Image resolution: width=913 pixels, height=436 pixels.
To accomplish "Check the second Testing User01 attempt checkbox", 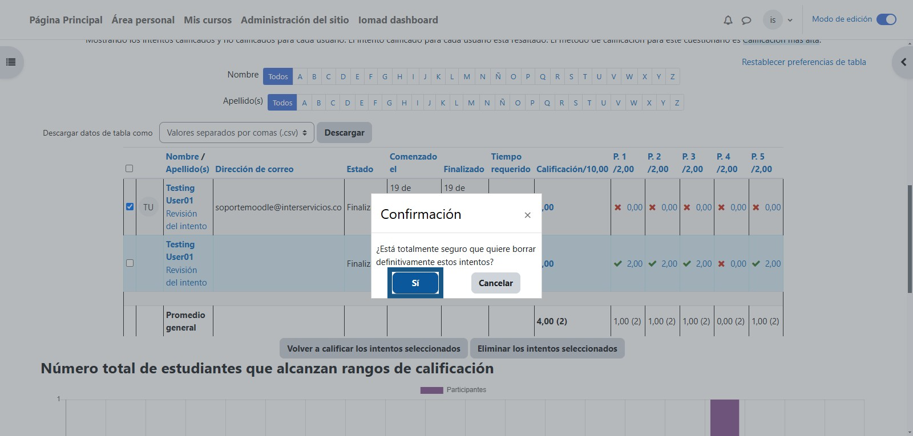I will tap(130, 263).
